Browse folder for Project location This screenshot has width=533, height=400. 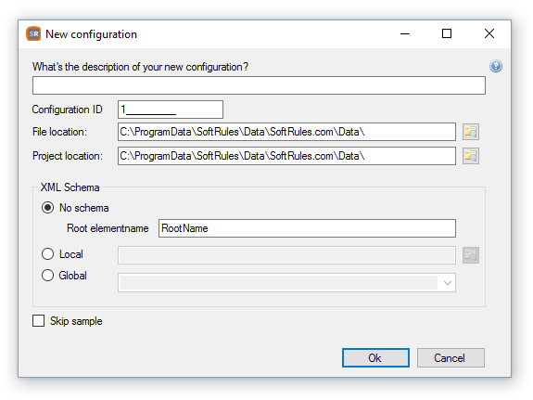click(x=471, y=156)
